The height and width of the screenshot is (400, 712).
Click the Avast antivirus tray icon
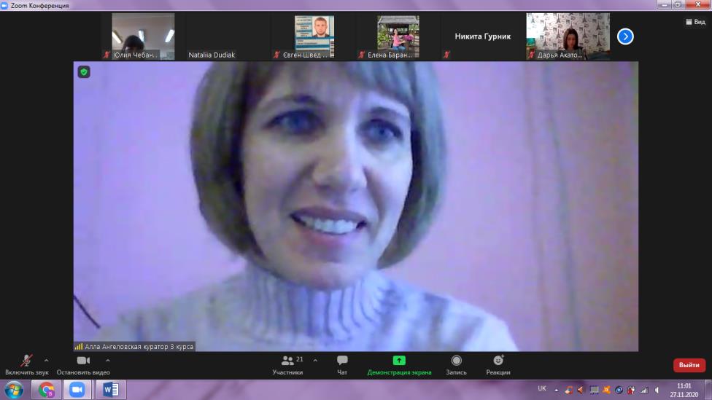pos(606,390)
